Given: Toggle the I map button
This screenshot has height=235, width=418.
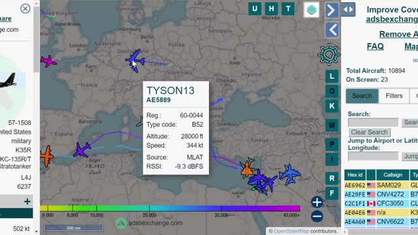Looking at the screenshot, I should point(332,159).
